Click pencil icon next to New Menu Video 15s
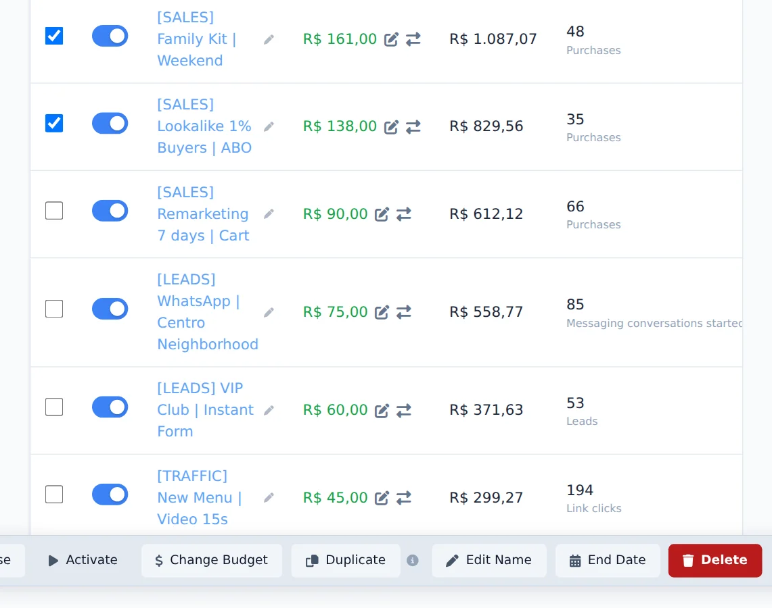Screen dimensions: 772x608 point(269,497)
